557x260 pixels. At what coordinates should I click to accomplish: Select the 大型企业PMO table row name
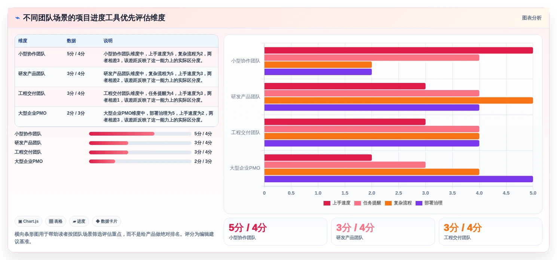click(33, 113)
